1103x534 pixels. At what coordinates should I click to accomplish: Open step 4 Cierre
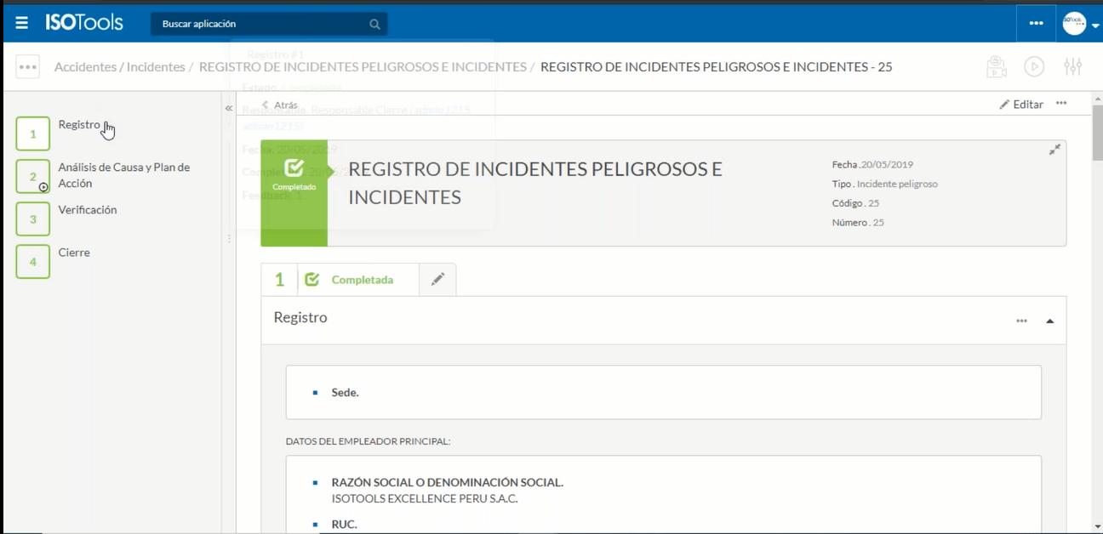[x=33, y=262]
